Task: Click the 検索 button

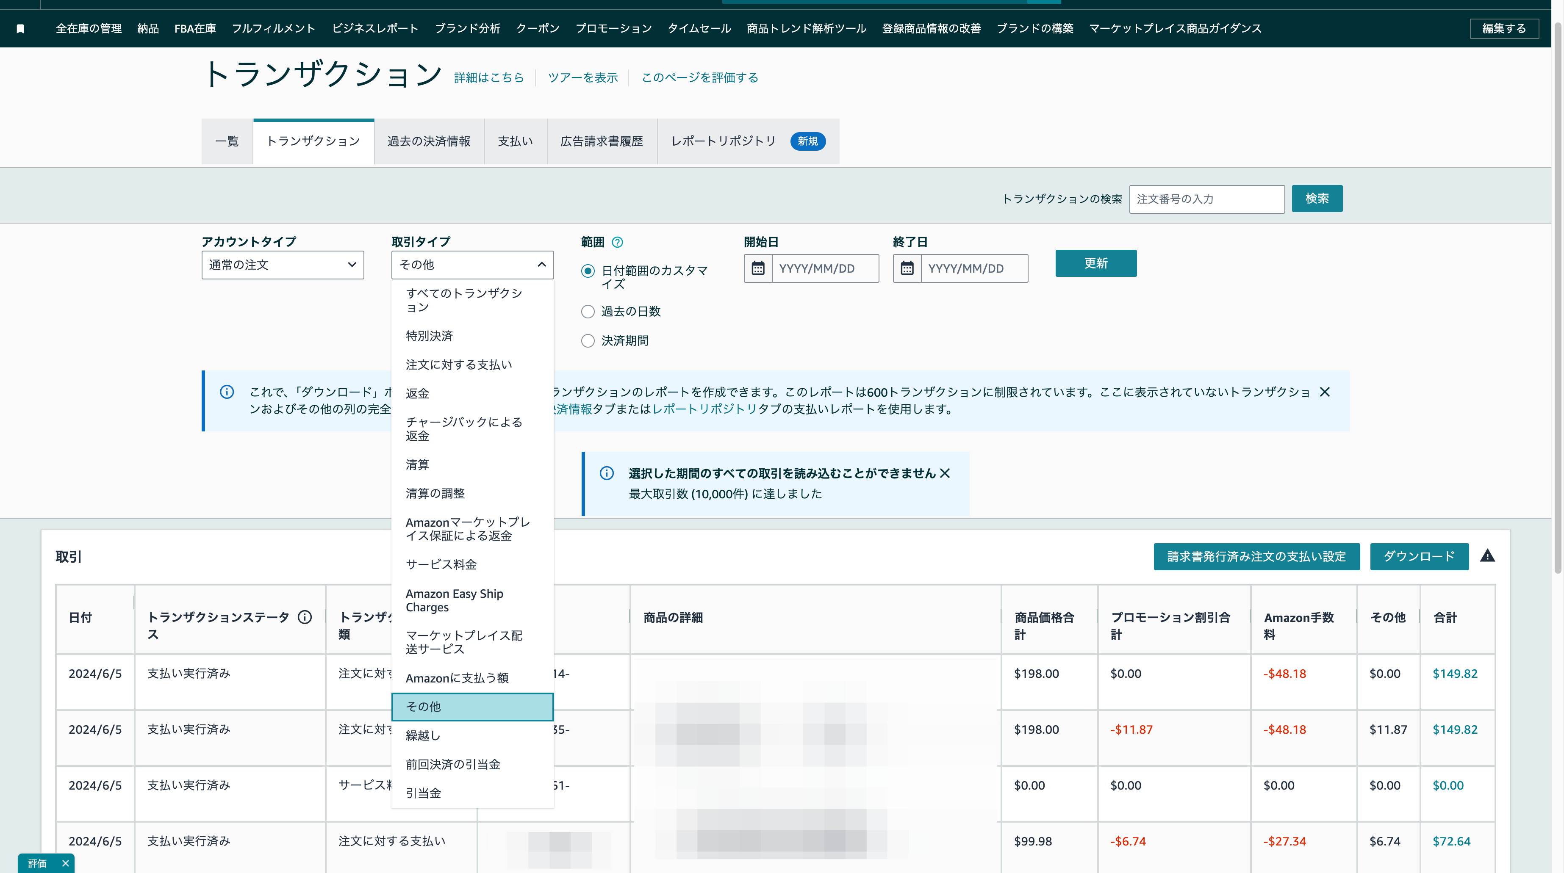Action: (1317, 199)
